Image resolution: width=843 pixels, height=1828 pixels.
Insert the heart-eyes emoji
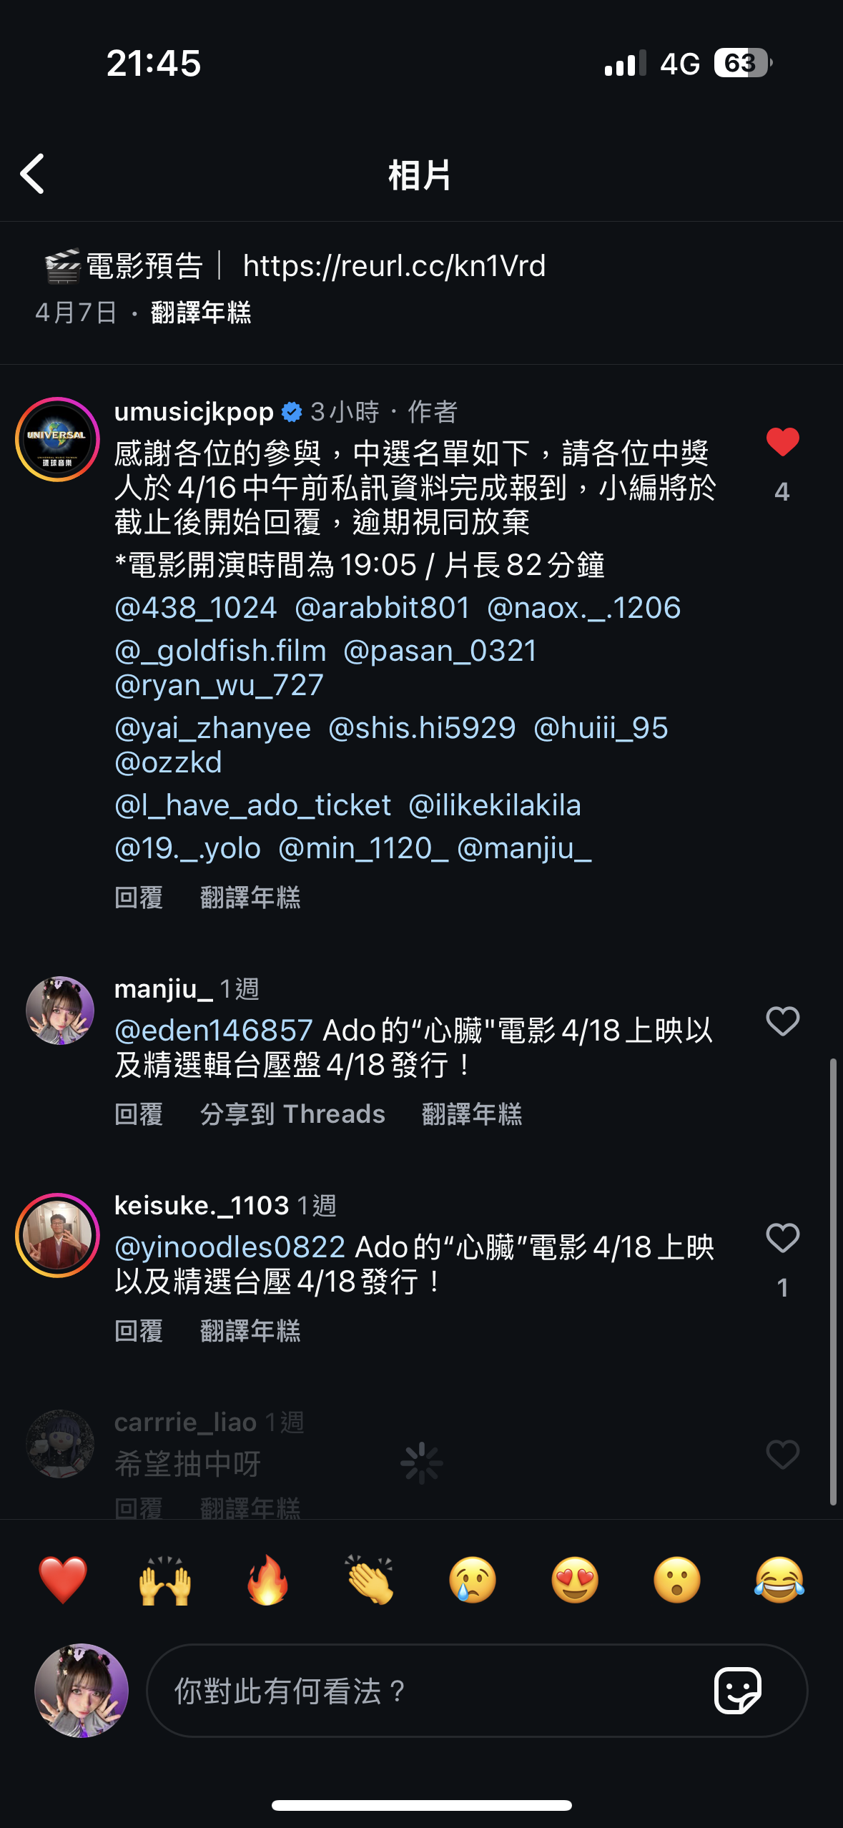pyautogui.click(x=575, y=1580)
